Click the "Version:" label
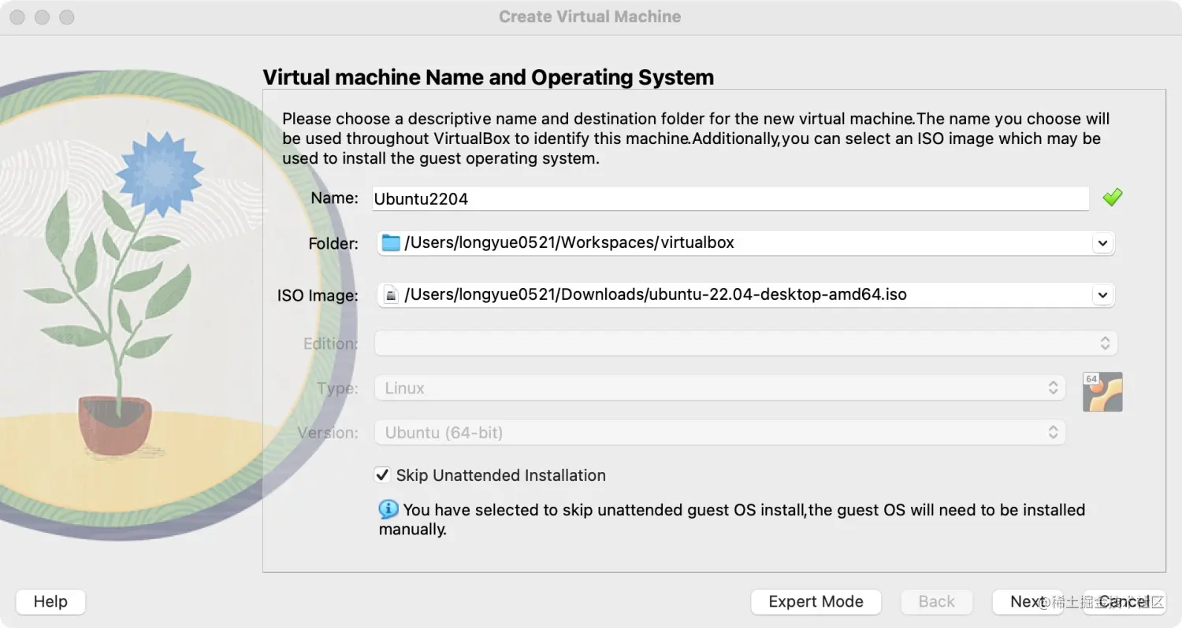 click(327, 433)
